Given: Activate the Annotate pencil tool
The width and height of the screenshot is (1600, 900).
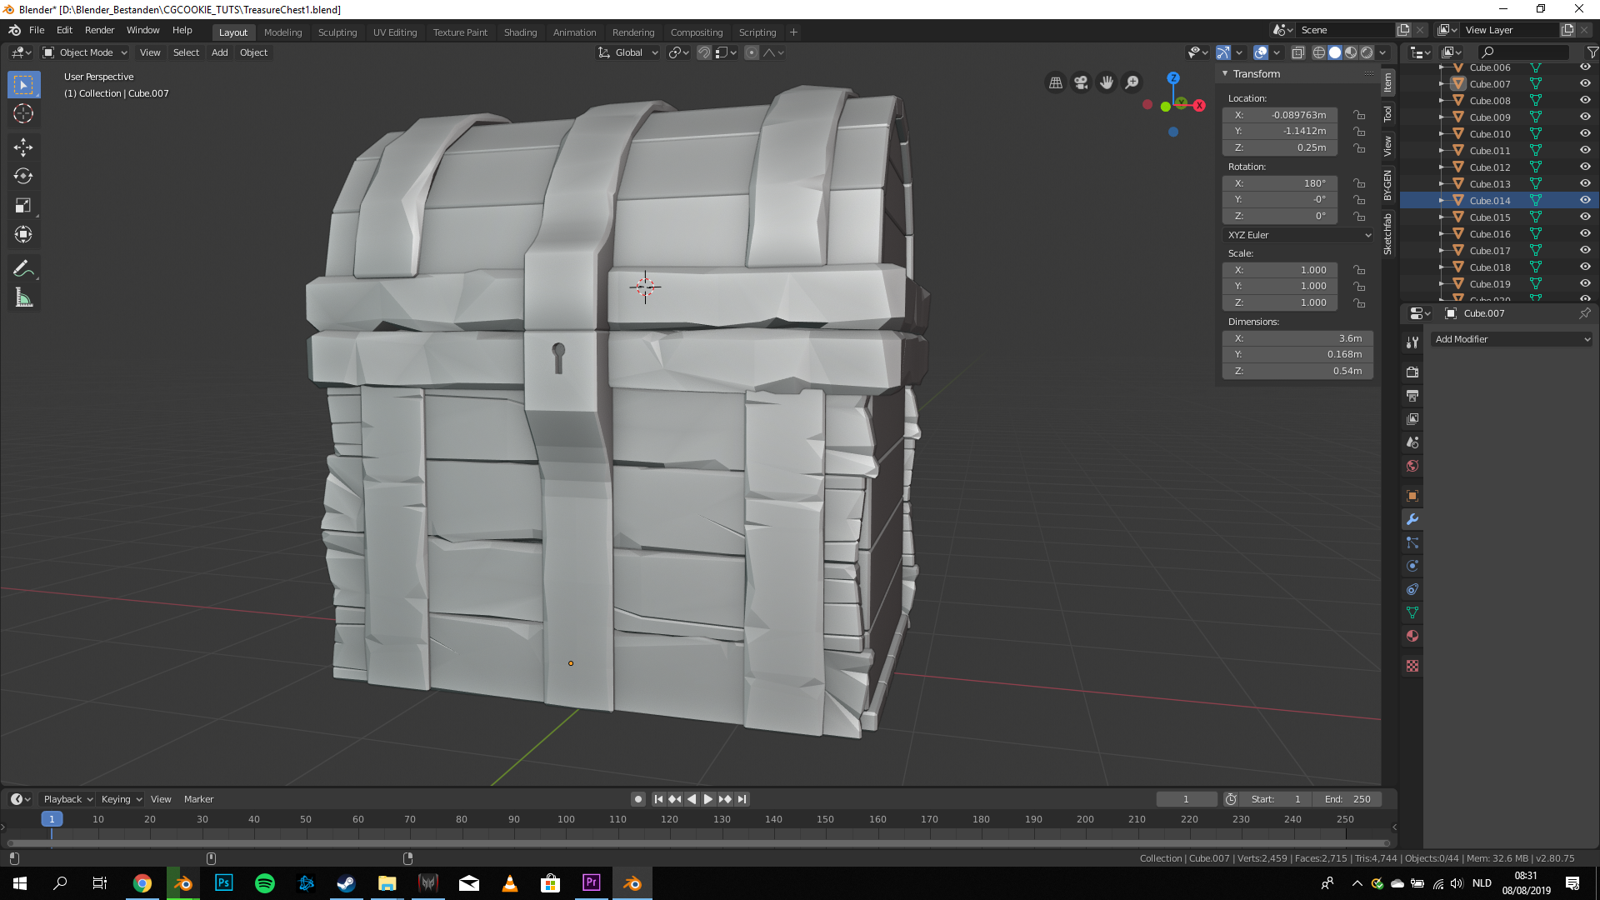Looking at the screenshot, I should point(23,268).
